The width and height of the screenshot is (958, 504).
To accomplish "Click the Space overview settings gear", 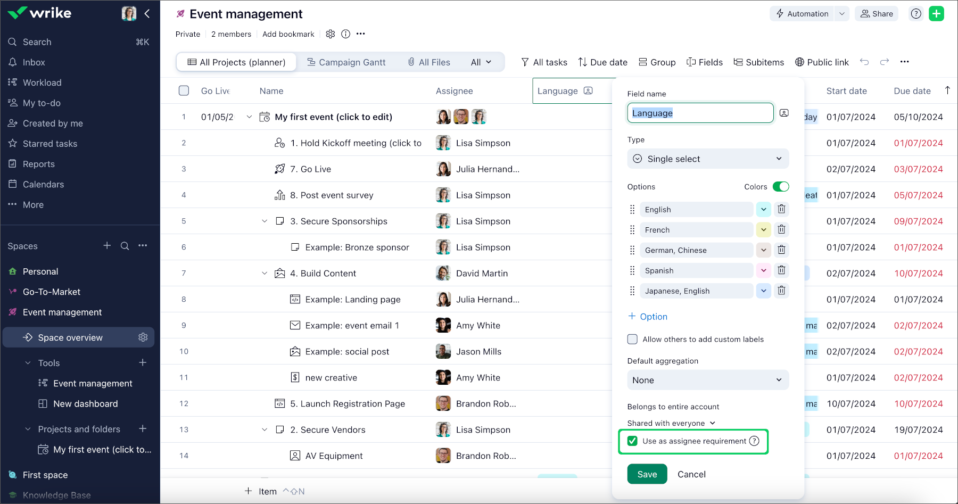I will pyautogui.click(x=143, y=337).
